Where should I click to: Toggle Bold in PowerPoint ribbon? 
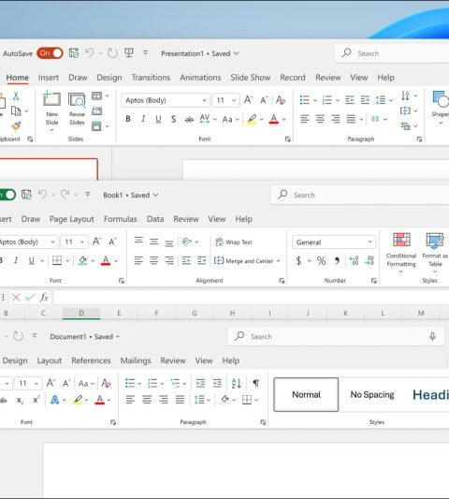click(x=128, y=119)
